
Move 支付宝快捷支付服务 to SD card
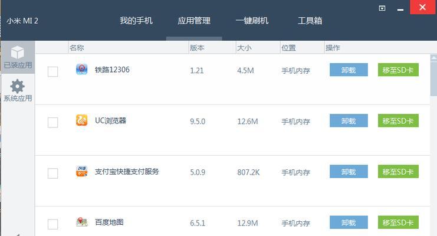click(398, 171)
